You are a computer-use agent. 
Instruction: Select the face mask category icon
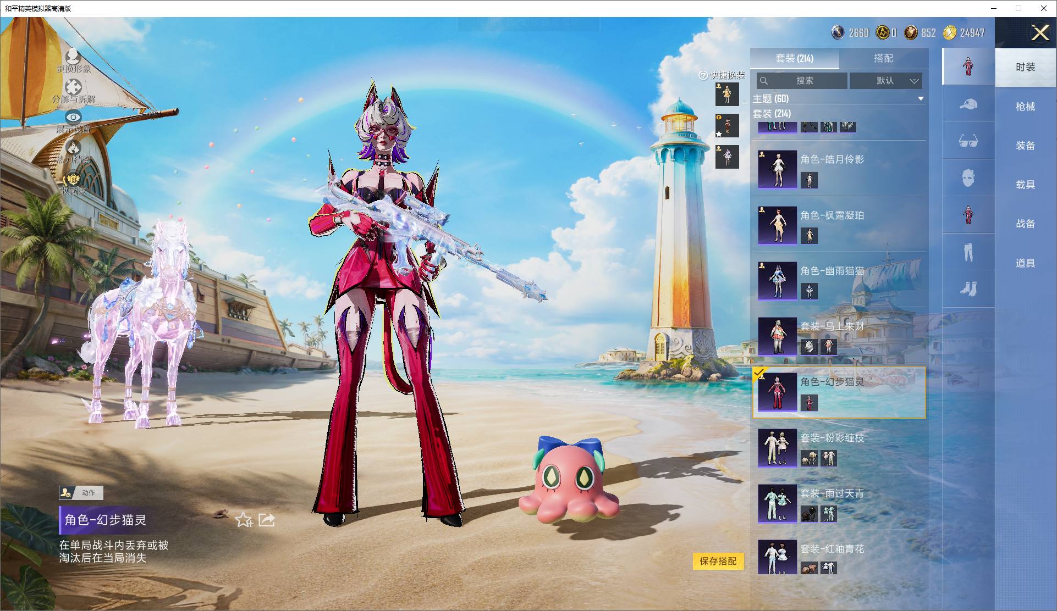pos(968,178)
